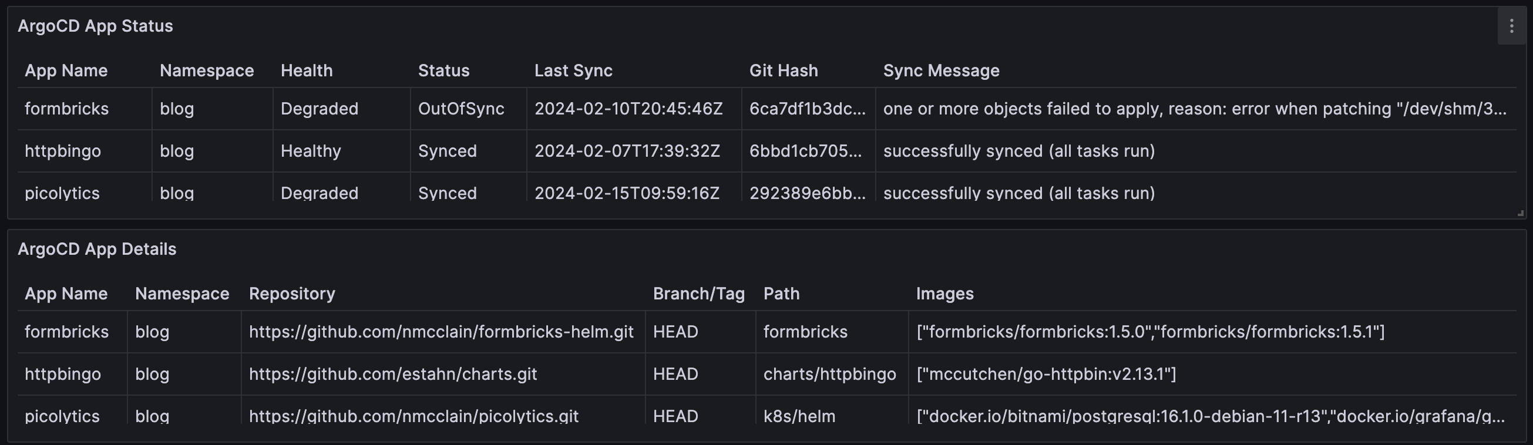Click the failed to apply sync message
1533x445 pixels.
pyautogui.click(x=1195, y=109)
